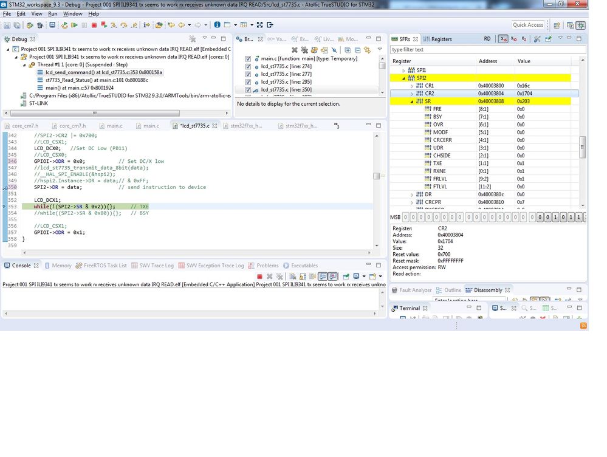Select decimal format in SFRs view

(513, 39)
